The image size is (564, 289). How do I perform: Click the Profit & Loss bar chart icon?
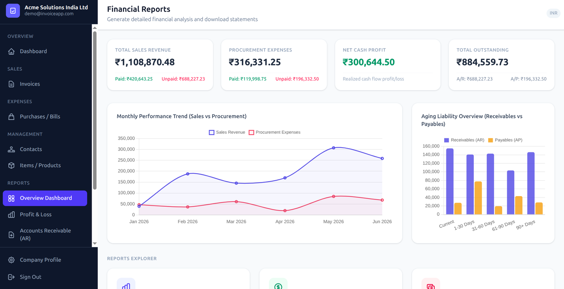point(11,214)
